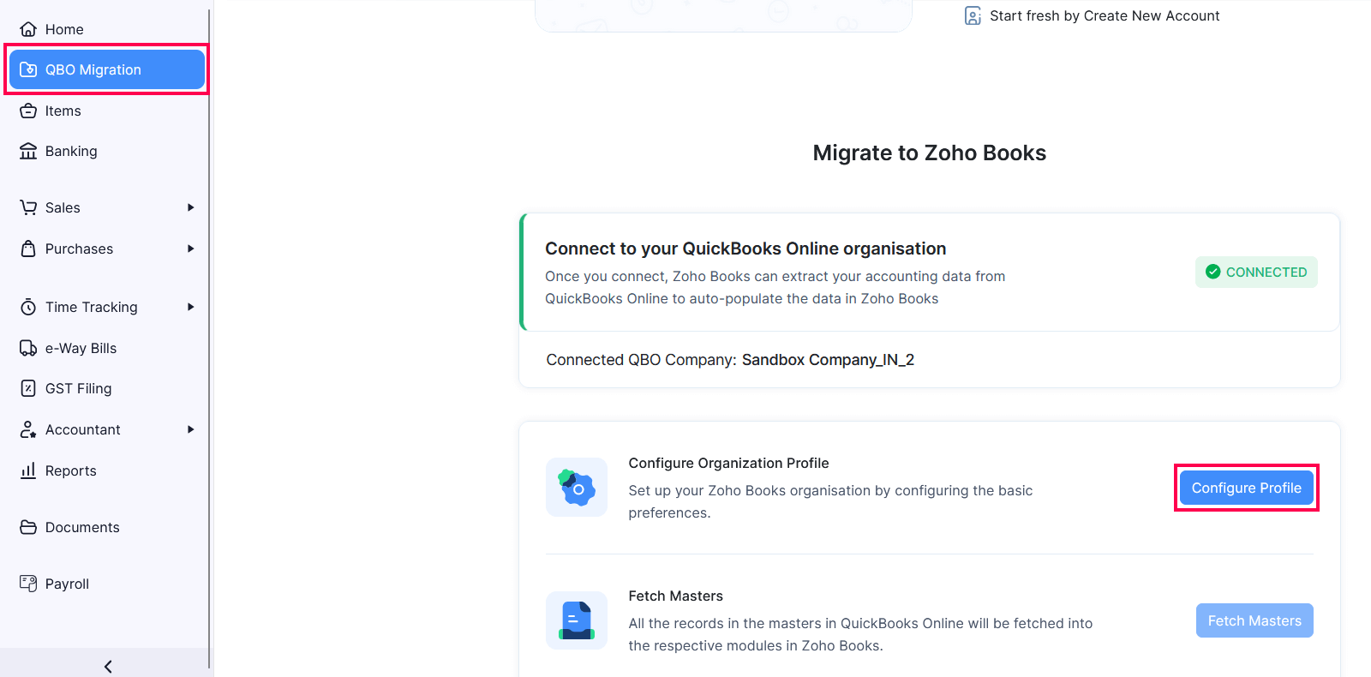Click the Home house icon

(28, 29)
